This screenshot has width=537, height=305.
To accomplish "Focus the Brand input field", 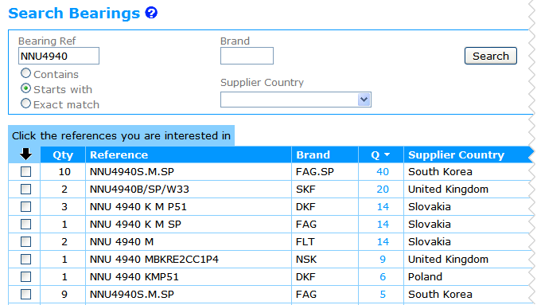I will coord(247,56).
